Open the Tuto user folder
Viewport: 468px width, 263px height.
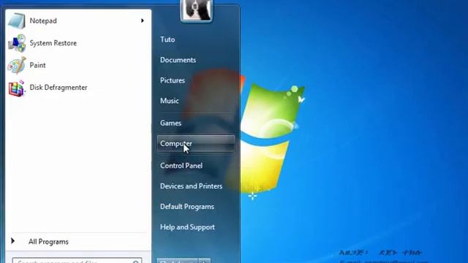pyautogui.click(x=167, y=39)
